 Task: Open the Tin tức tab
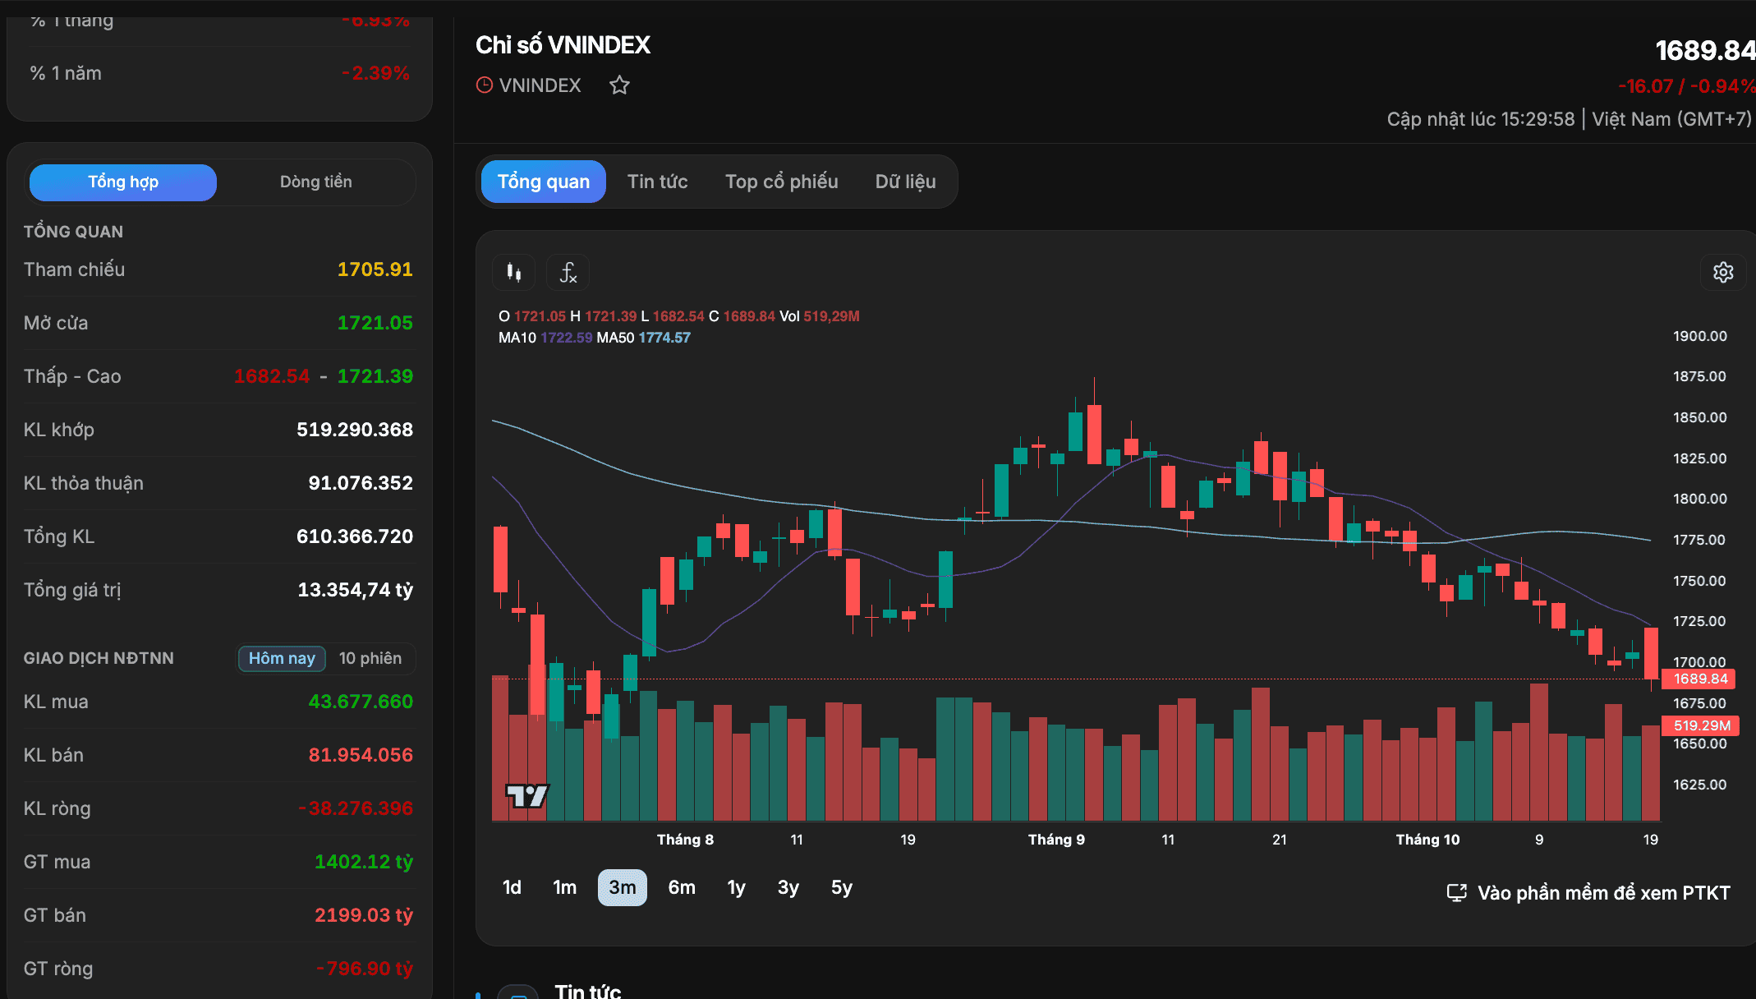(x=657, y=182)
